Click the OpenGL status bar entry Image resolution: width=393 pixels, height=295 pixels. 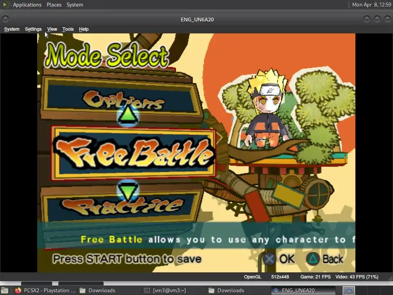253,277
